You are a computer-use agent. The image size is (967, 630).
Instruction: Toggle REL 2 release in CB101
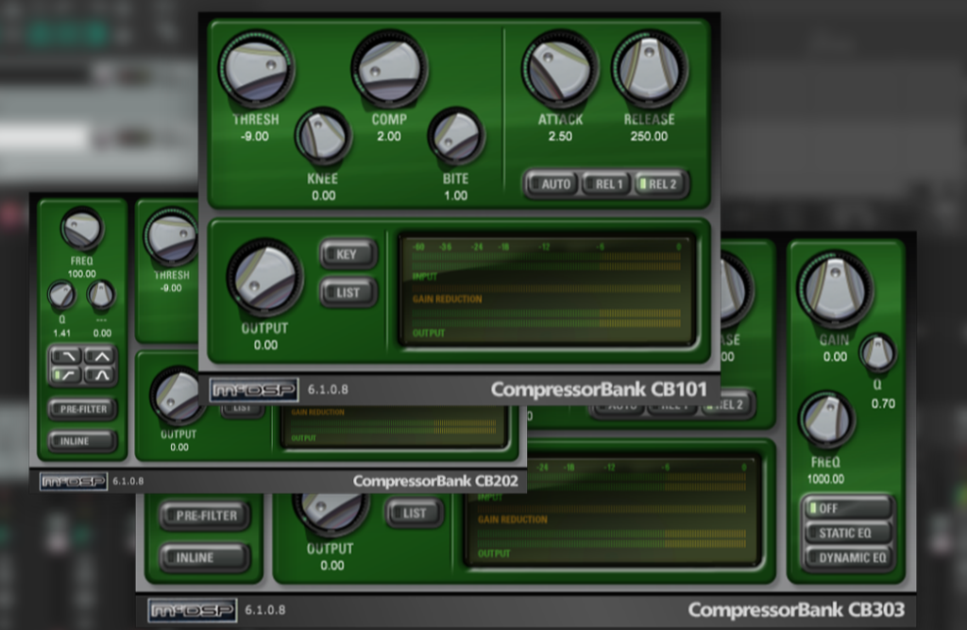[661, 183]
